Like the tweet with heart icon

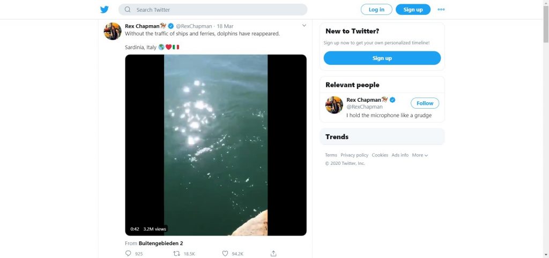225,253
